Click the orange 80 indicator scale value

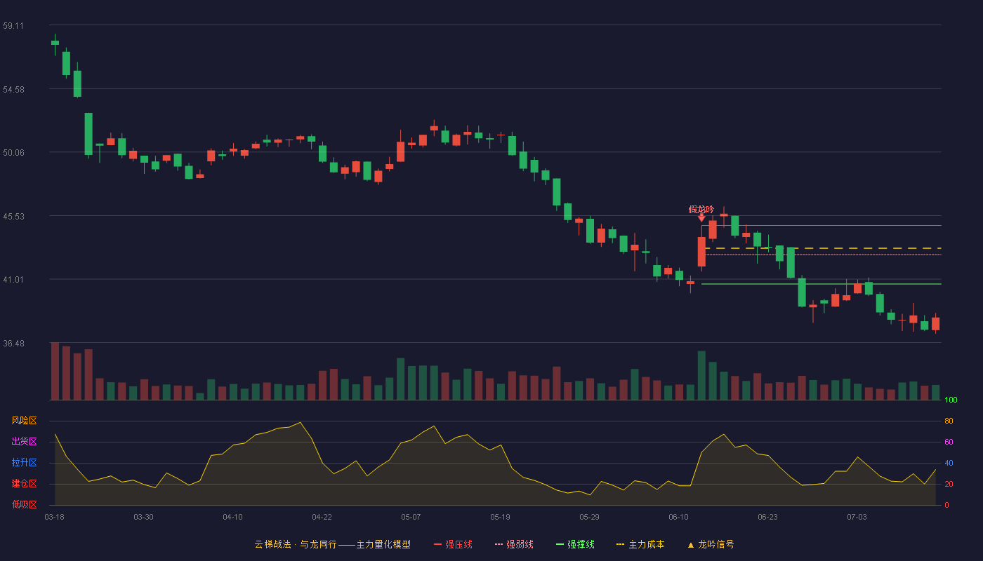pyautogui.click(x=949, y=421)
